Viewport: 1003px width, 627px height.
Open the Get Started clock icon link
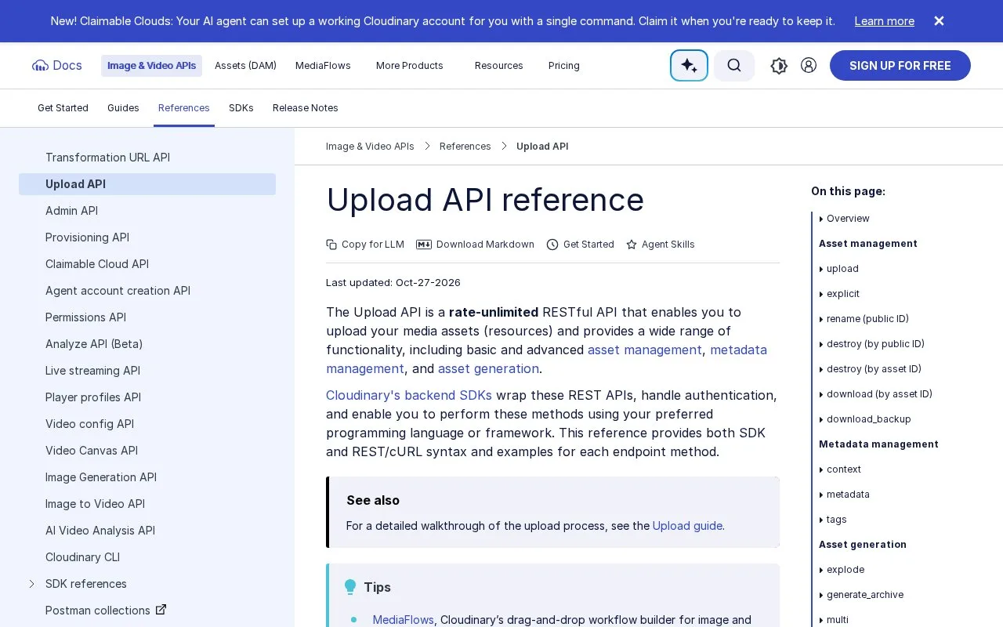coord(581,245)
